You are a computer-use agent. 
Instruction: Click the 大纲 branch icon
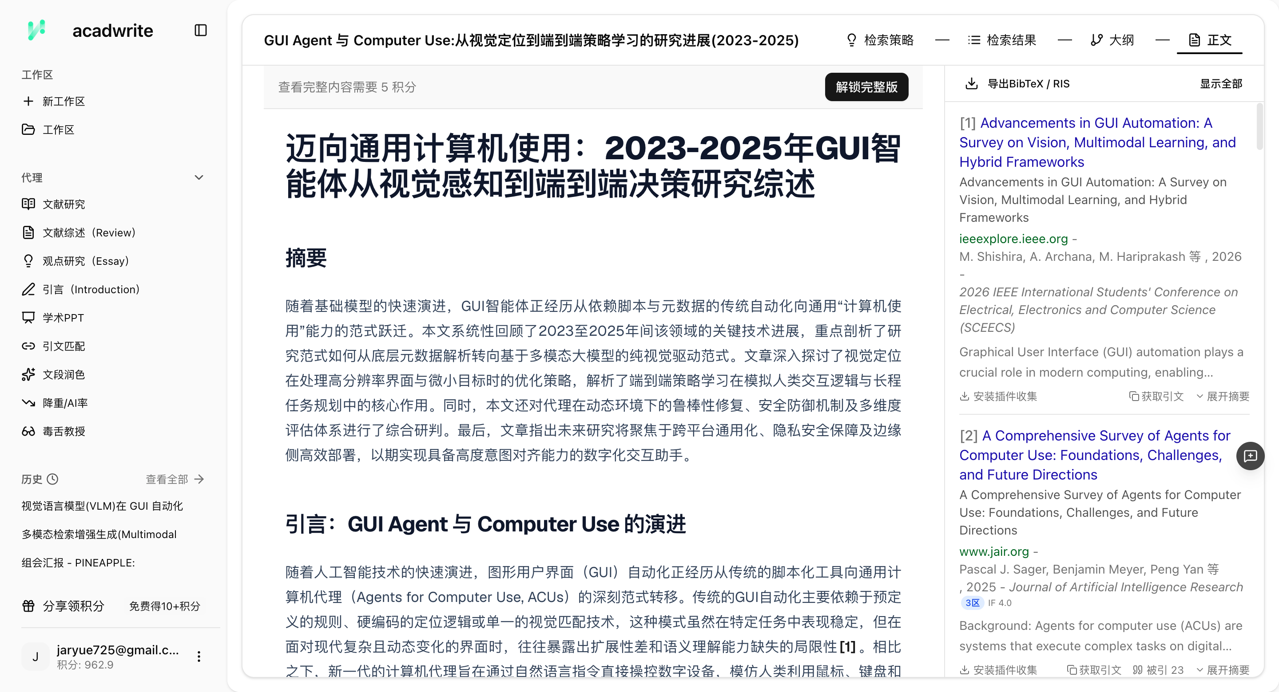point(1096,39)
